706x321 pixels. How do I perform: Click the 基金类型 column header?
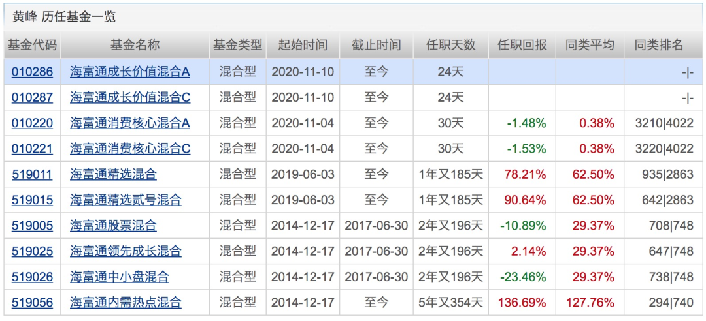pyautogui.click(x=238, y=46)
